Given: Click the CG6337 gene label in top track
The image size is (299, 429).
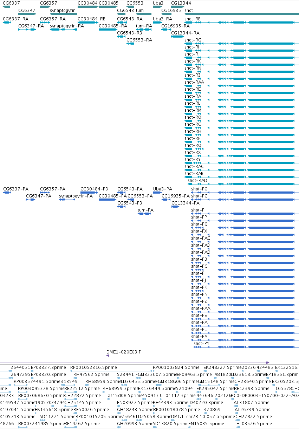Looking at the screenshot, I should [12, 3].
